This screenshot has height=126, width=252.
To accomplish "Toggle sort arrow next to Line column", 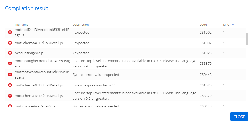I will (x=233, y=24).
